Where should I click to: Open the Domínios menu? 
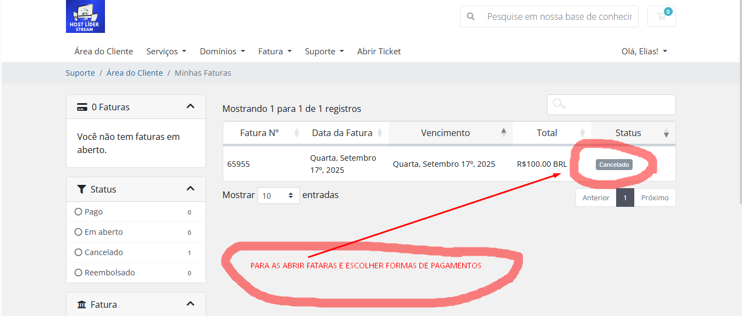point(222,52)
